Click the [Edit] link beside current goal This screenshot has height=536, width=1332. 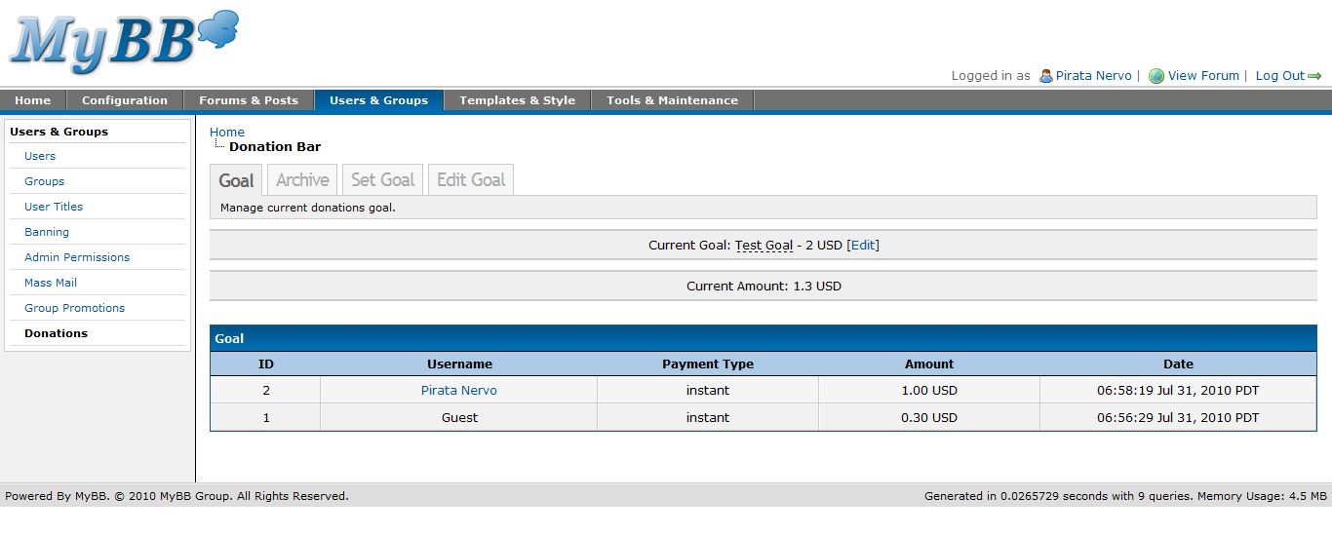[863, 246]
